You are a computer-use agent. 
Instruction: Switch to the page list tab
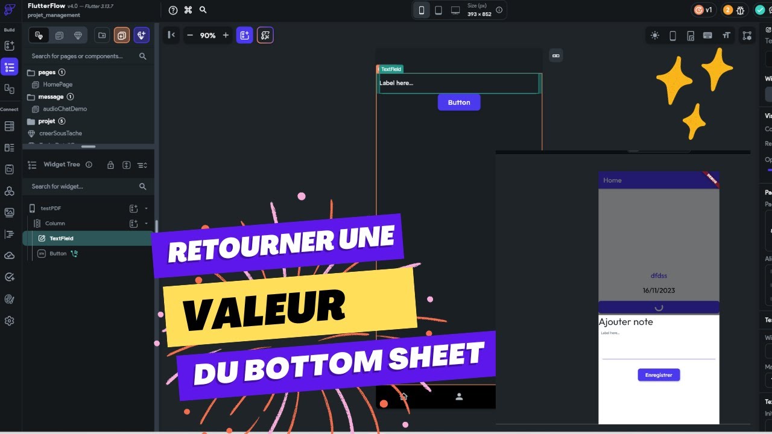pos(59,36)
